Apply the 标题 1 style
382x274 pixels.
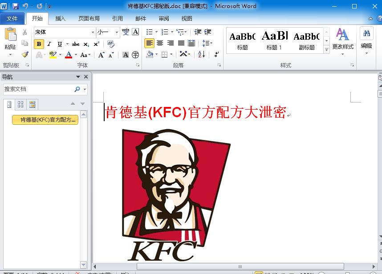274,41
